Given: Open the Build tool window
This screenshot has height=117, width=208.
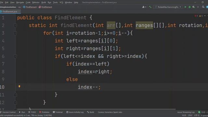Looking at the screenshot, I should pyautogui.click(x=90, y=112).
